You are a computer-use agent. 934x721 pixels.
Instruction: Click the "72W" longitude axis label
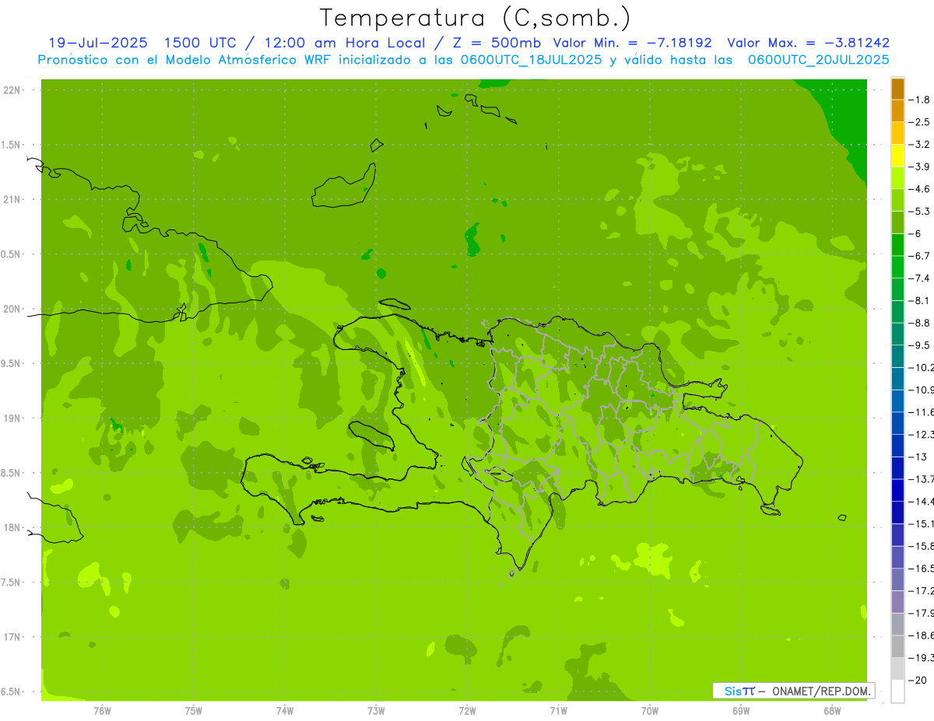pyautogui.click(x=467, y=710)
